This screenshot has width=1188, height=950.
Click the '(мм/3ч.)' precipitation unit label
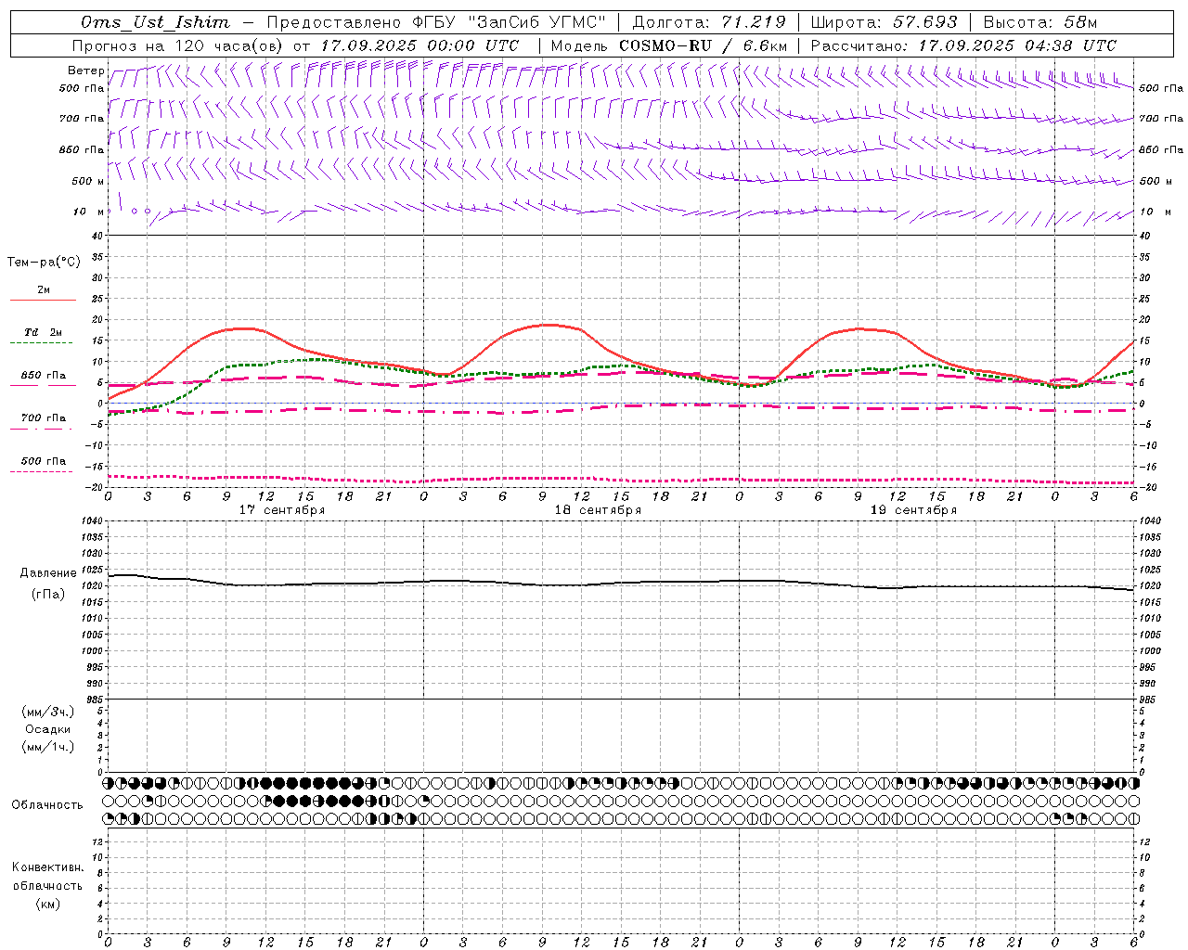[48, 712]
